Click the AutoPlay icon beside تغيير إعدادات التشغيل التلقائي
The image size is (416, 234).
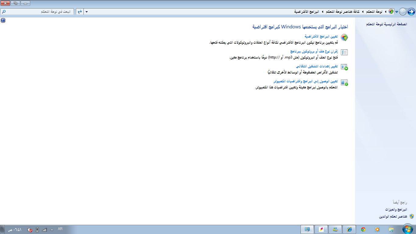click(344, 67)
